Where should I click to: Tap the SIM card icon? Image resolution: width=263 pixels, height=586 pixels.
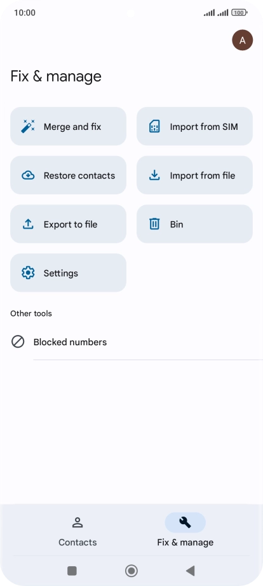click(154, 126)
